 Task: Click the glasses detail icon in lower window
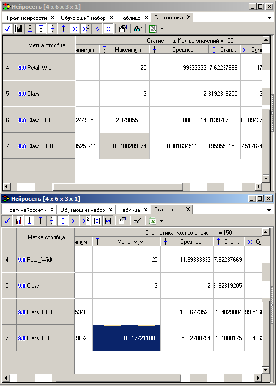click(x=137, y=221)
